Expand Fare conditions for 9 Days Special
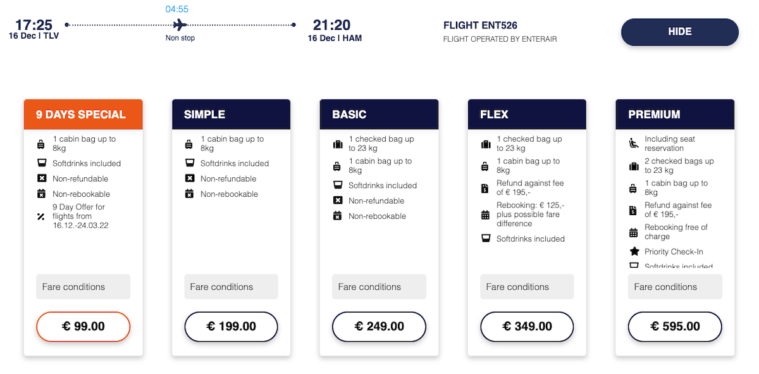Viewport: 759px width, 374px height. coord(83,287)
